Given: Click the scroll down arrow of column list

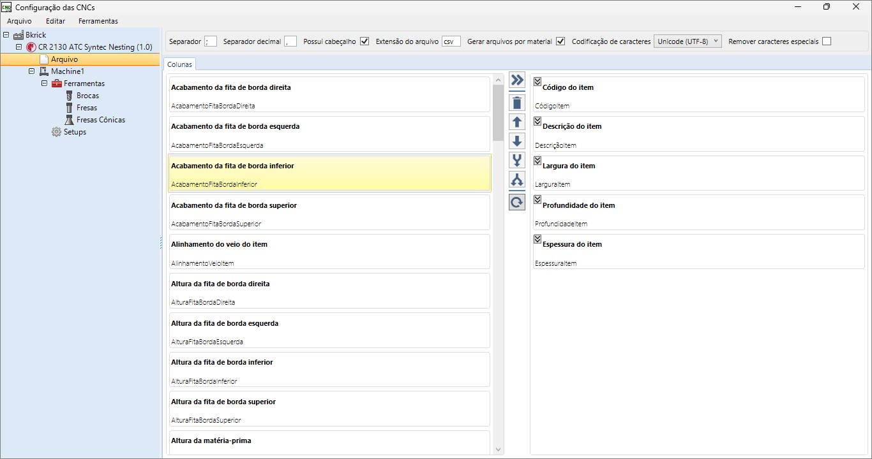Looking at the screenshot, I should 499,449.
